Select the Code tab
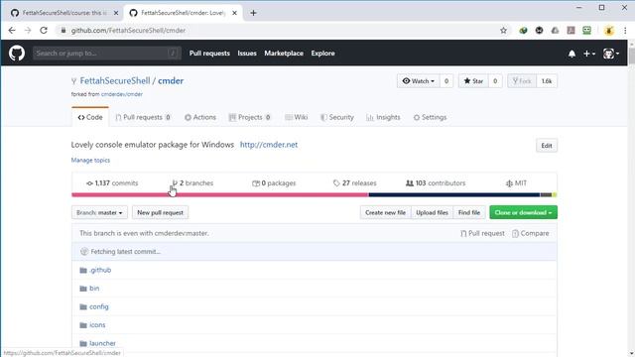 tap(90, 117)
